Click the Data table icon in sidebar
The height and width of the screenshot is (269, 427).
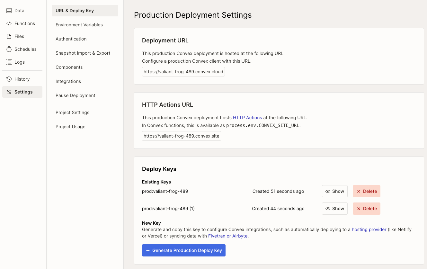click(x=9, y=11)
